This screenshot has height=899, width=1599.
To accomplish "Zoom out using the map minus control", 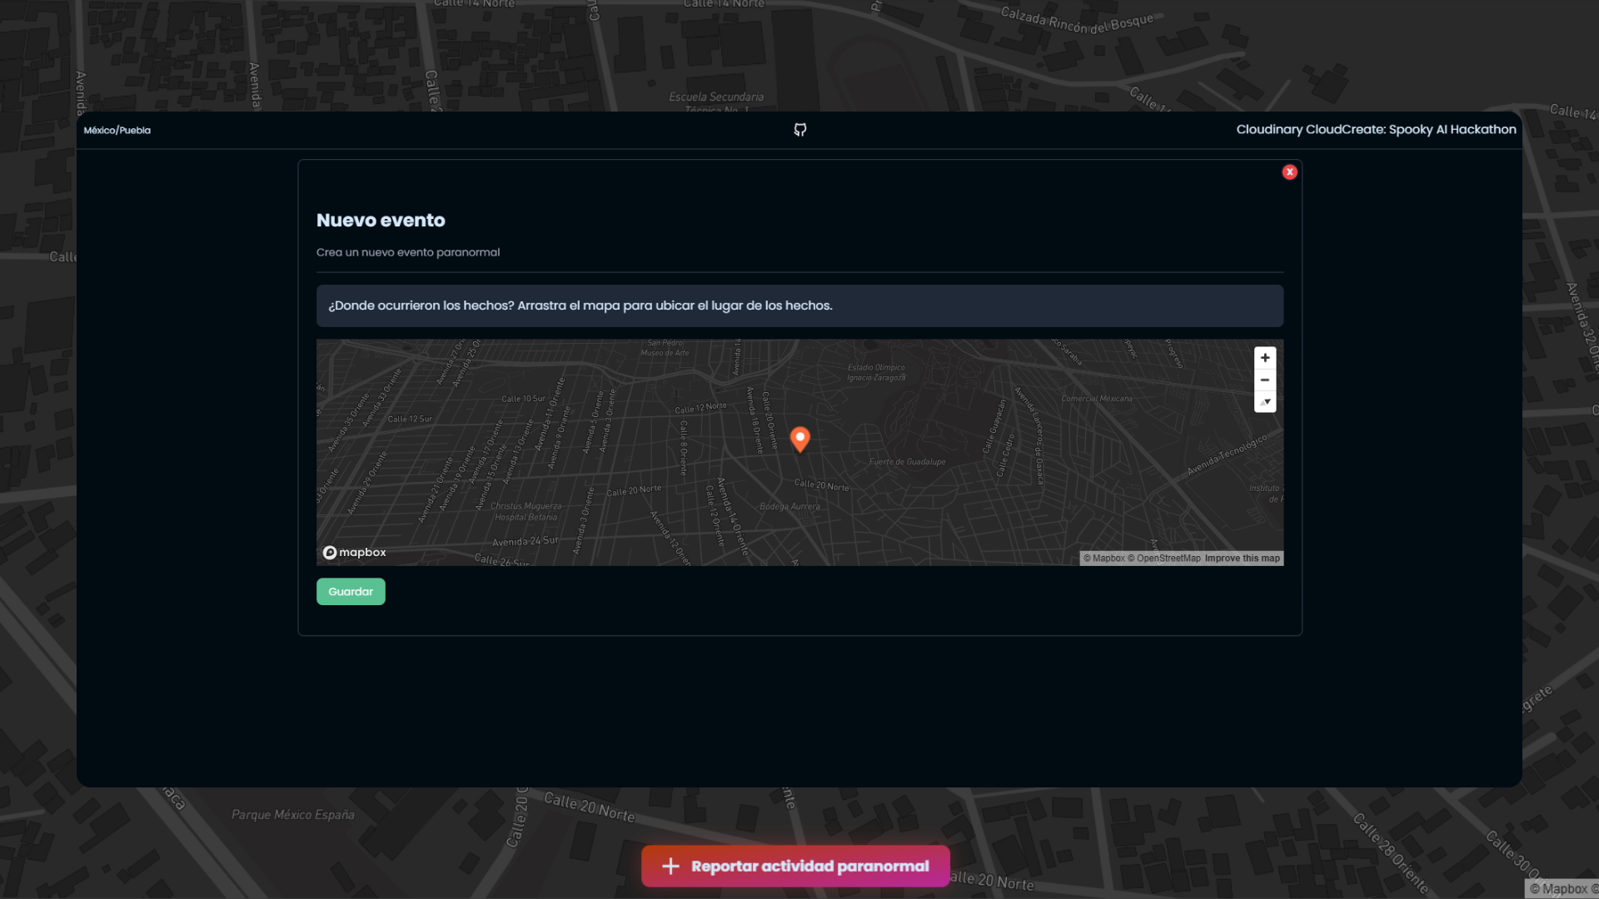I will click(1265, 380).
